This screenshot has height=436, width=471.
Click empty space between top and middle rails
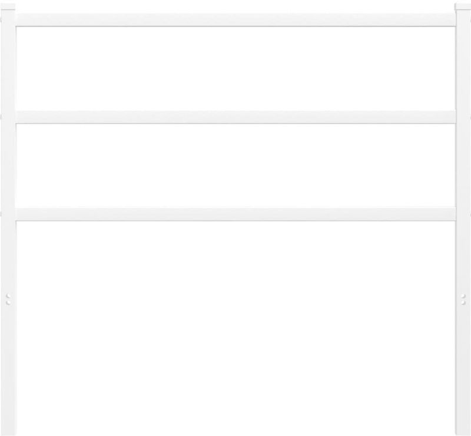click(235, 68)
